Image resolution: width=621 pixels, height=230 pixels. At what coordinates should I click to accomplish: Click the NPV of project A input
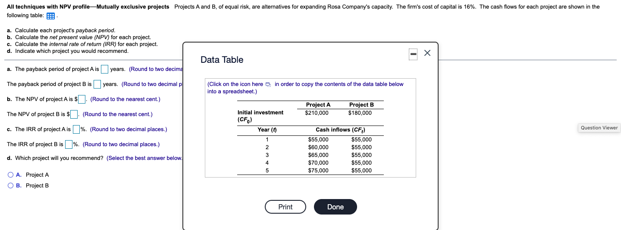point(82,99)
